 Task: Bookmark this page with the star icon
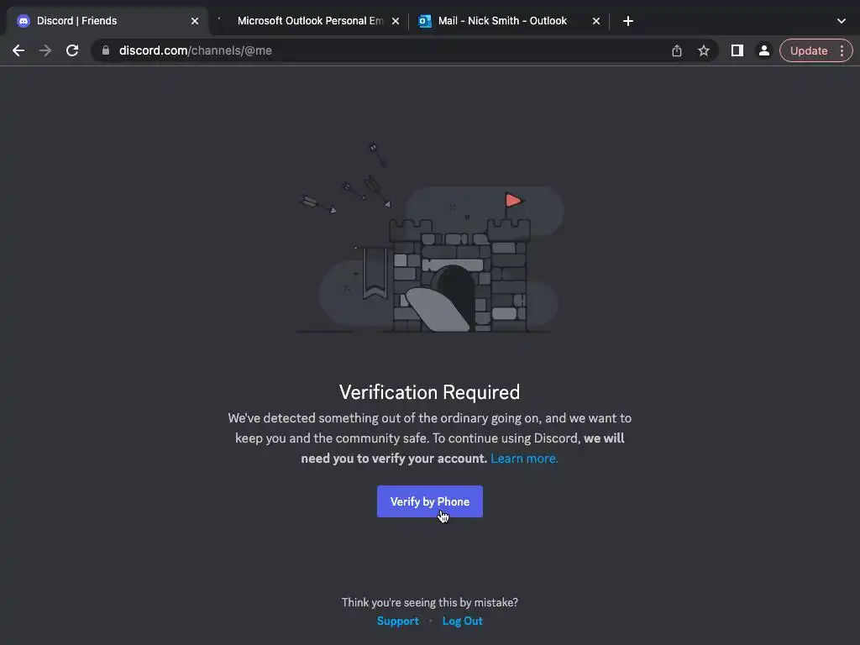click(704, 50)
